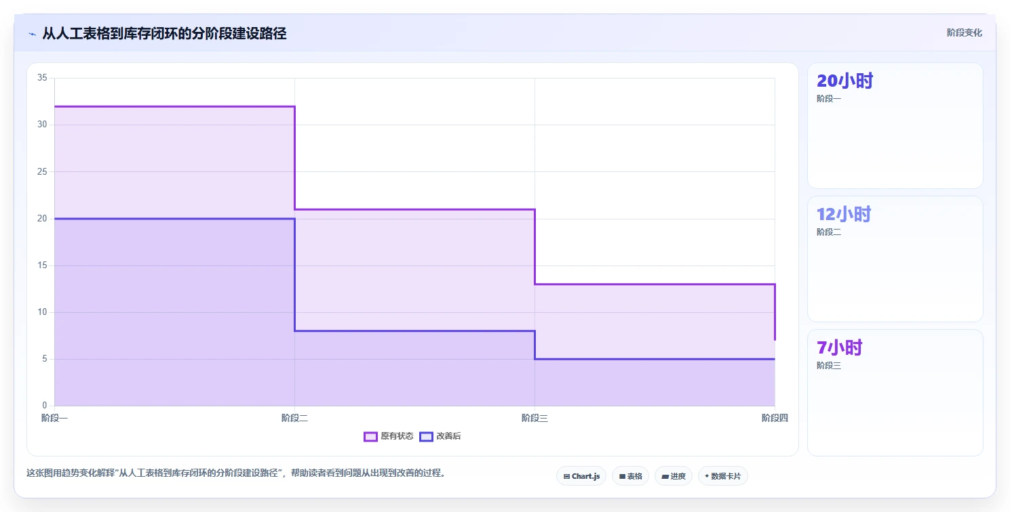This screenshot has height=512, width=1010.
Task: Select the 7小时 阶段三 card
Action: coord(895,393)
